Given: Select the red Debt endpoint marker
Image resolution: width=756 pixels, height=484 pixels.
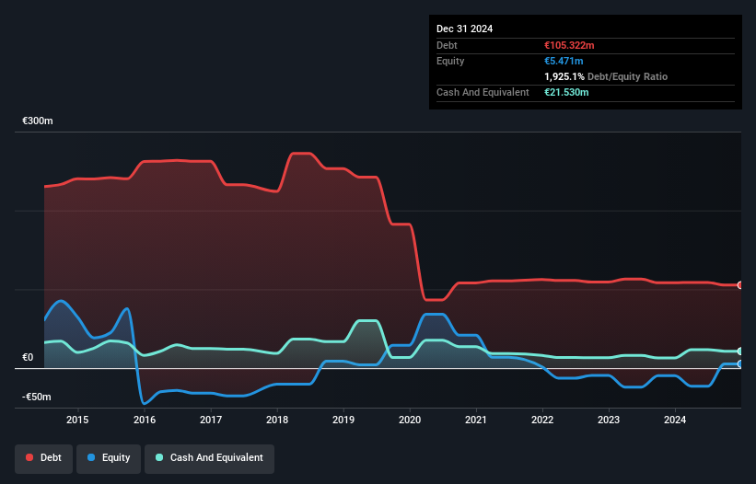Looking at the screenshot, I should point(740,285).
